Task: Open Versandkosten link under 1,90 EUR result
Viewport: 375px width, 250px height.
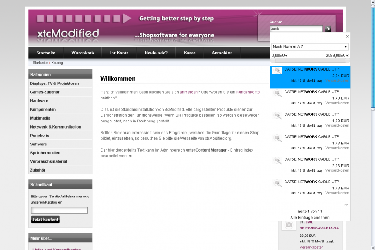Action: (x=337, y=125)
